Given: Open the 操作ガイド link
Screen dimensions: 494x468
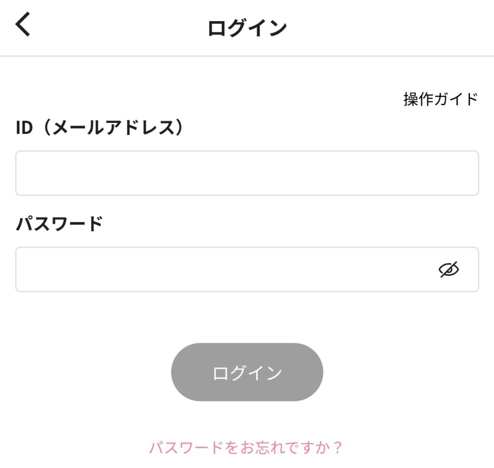Looking at the screenshot, I should click(440, 99).
